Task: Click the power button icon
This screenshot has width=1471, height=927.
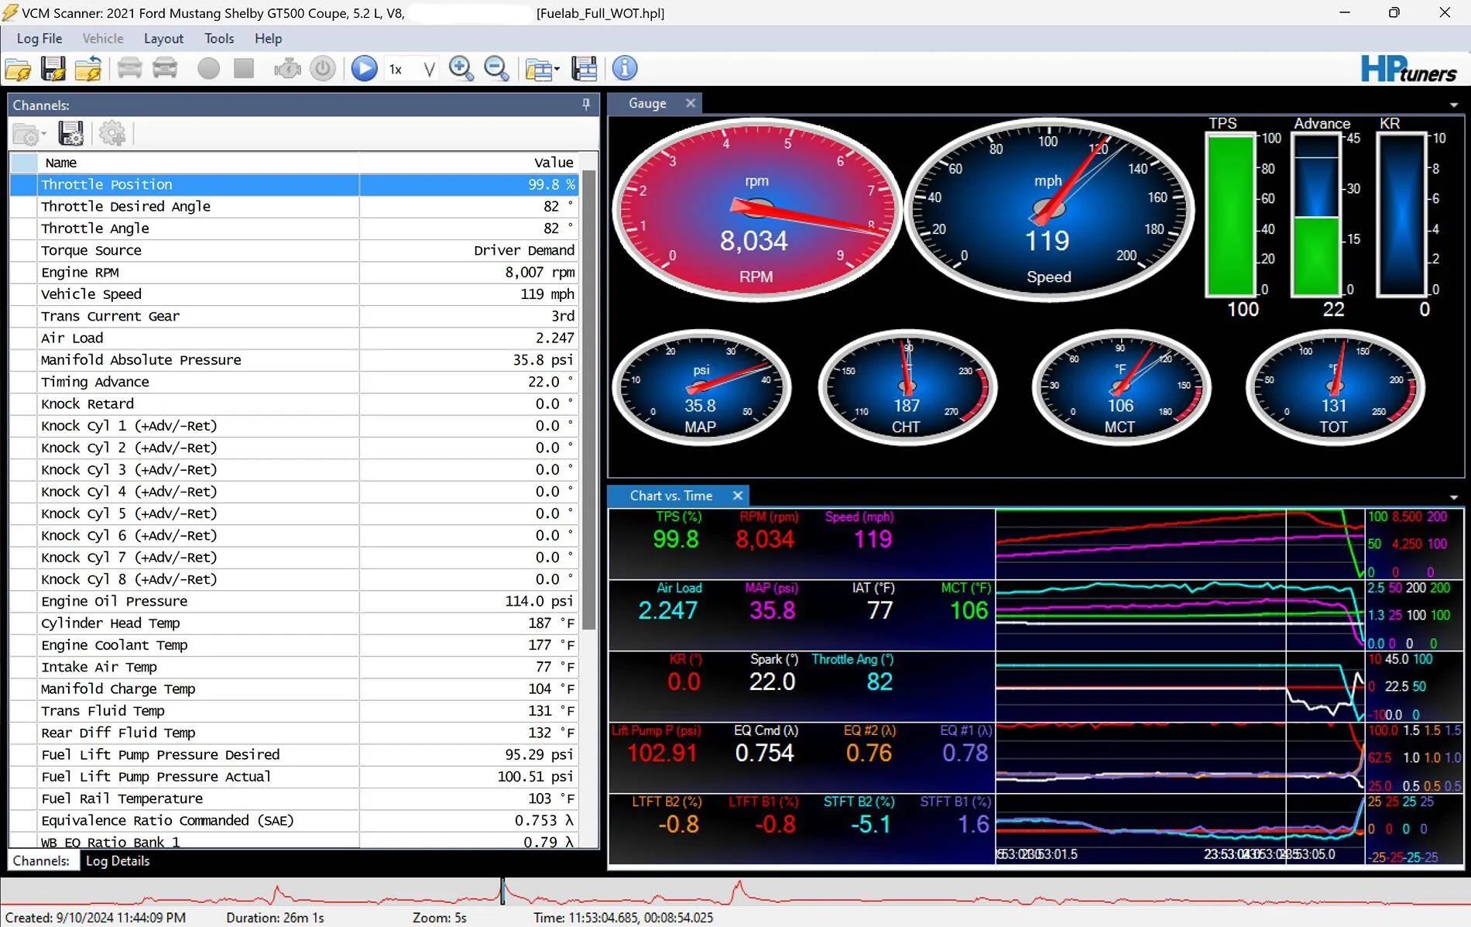Action: tap(323, 69)
